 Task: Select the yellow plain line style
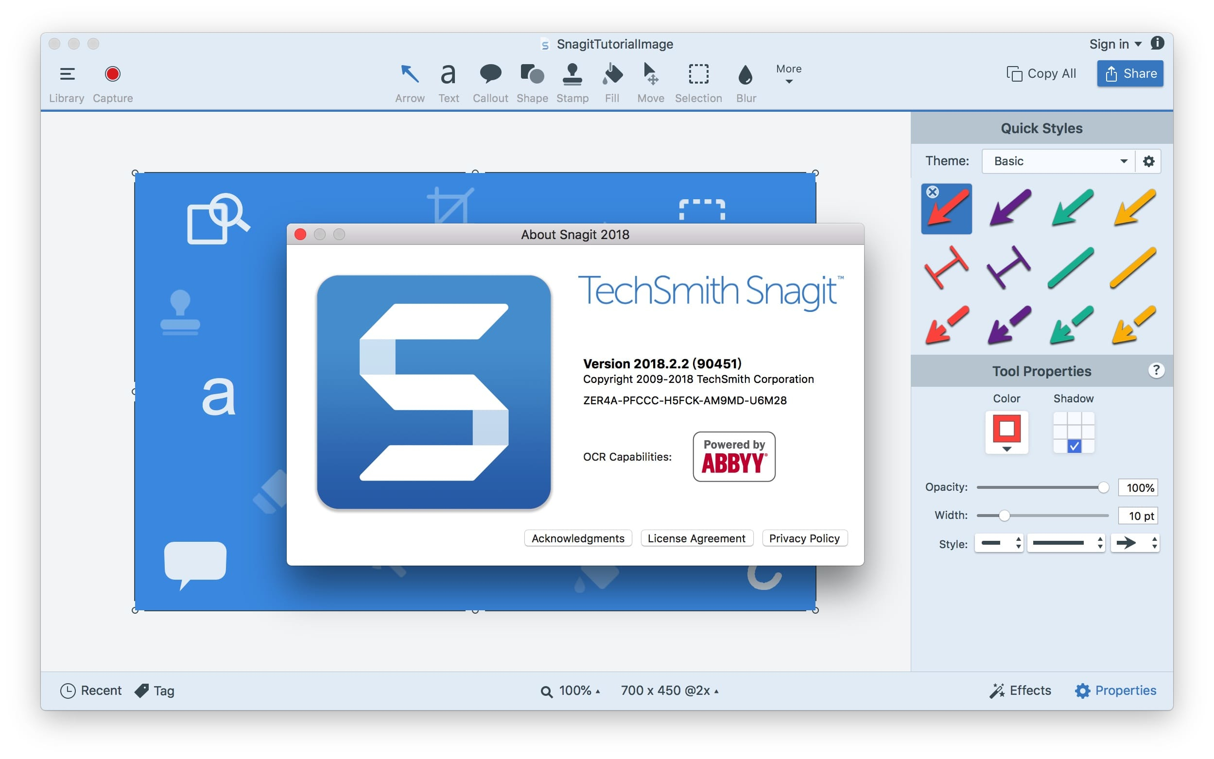[1133, 268]
